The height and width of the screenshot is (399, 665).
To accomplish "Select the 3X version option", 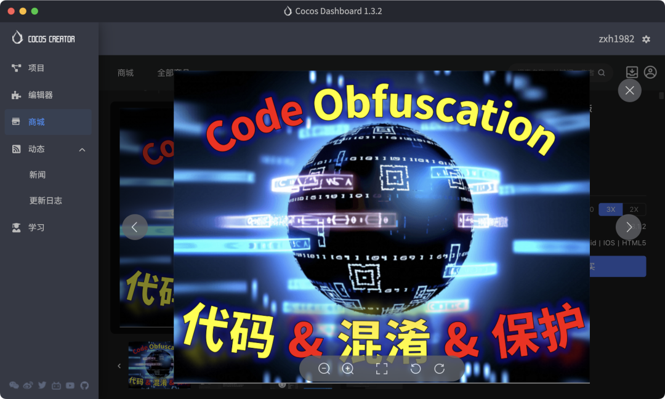I will pos(611,209).
